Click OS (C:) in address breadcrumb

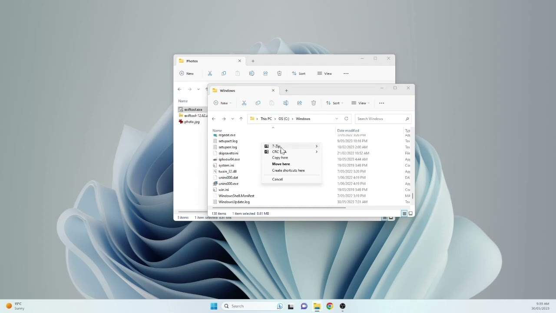pos(284,119)
